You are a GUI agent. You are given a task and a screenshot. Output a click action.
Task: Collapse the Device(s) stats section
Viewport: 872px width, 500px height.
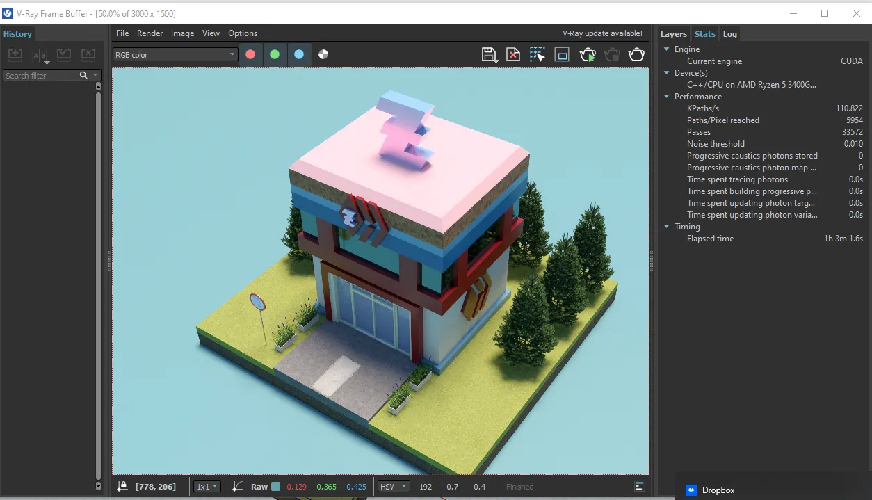pyautogui.click(x=666, y=73)
